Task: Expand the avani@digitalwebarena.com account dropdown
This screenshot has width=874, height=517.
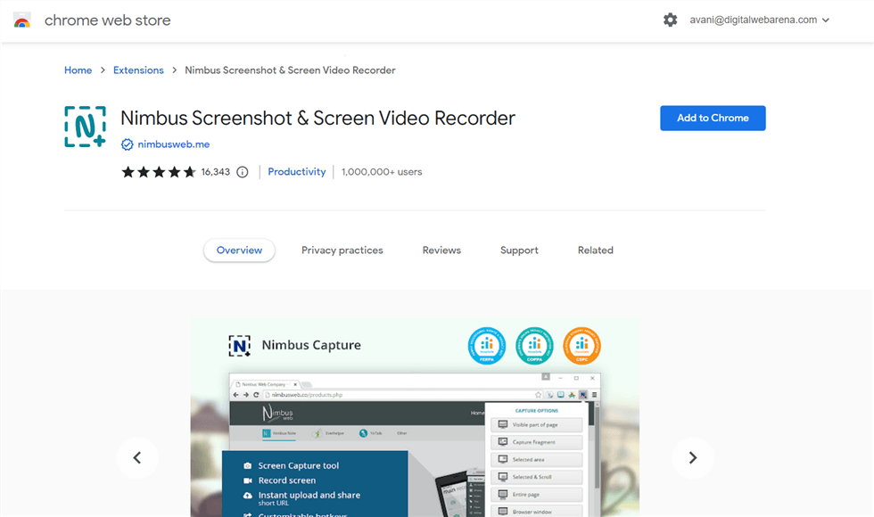Action: [x=760, y=20]
